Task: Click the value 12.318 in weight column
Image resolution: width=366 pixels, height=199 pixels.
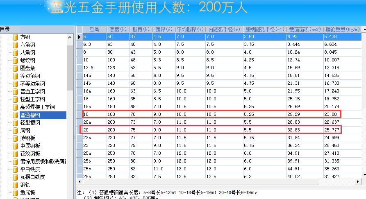Action: click(332, 68)
